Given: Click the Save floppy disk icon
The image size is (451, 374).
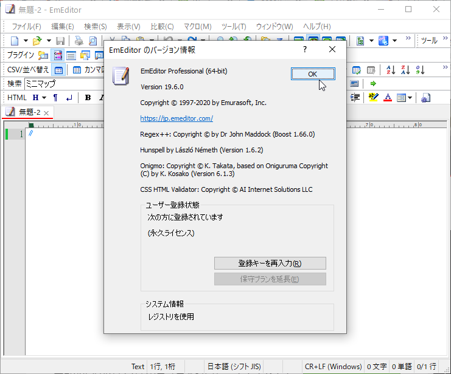Looking at the screenshot, I should [x=60, y=41].
